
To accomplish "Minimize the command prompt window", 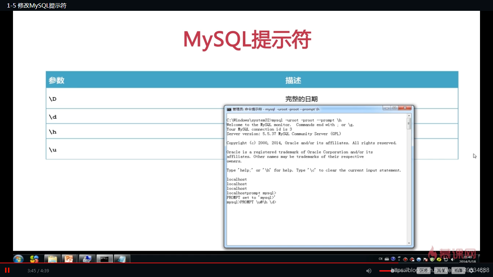I will point(387,108).
